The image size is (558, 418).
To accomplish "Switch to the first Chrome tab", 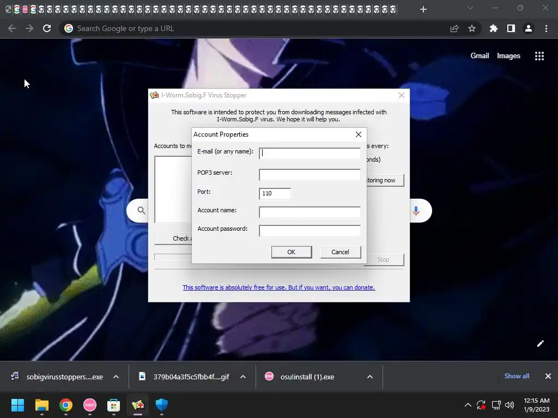I will 9,9.
